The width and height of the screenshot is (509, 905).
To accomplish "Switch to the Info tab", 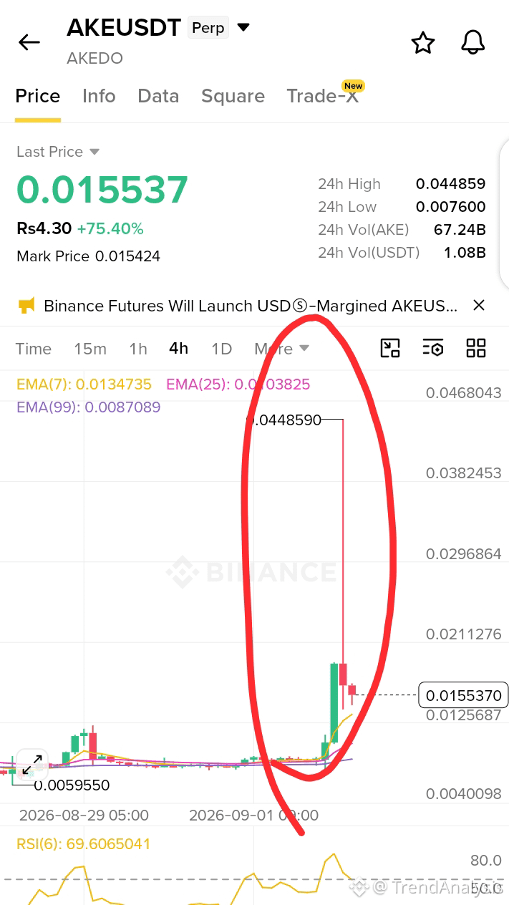I will coord(99,96).
